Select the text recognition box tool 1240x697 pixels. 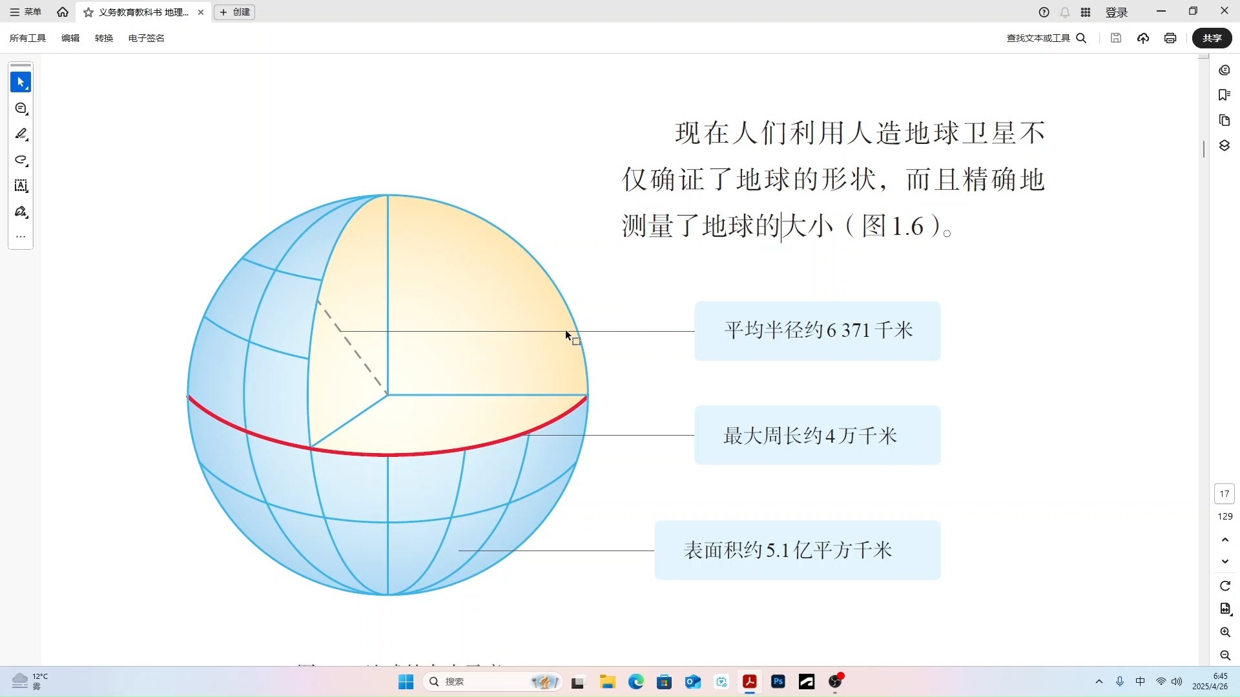[21, 186]
